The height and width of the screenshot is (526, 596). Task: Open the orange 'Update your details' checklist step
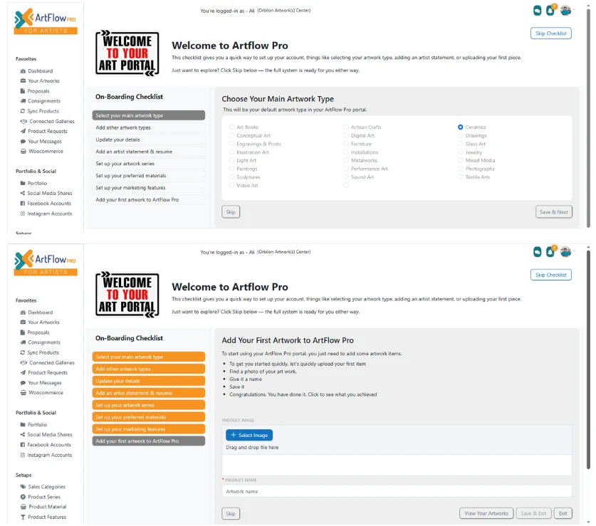click(148, 381)
